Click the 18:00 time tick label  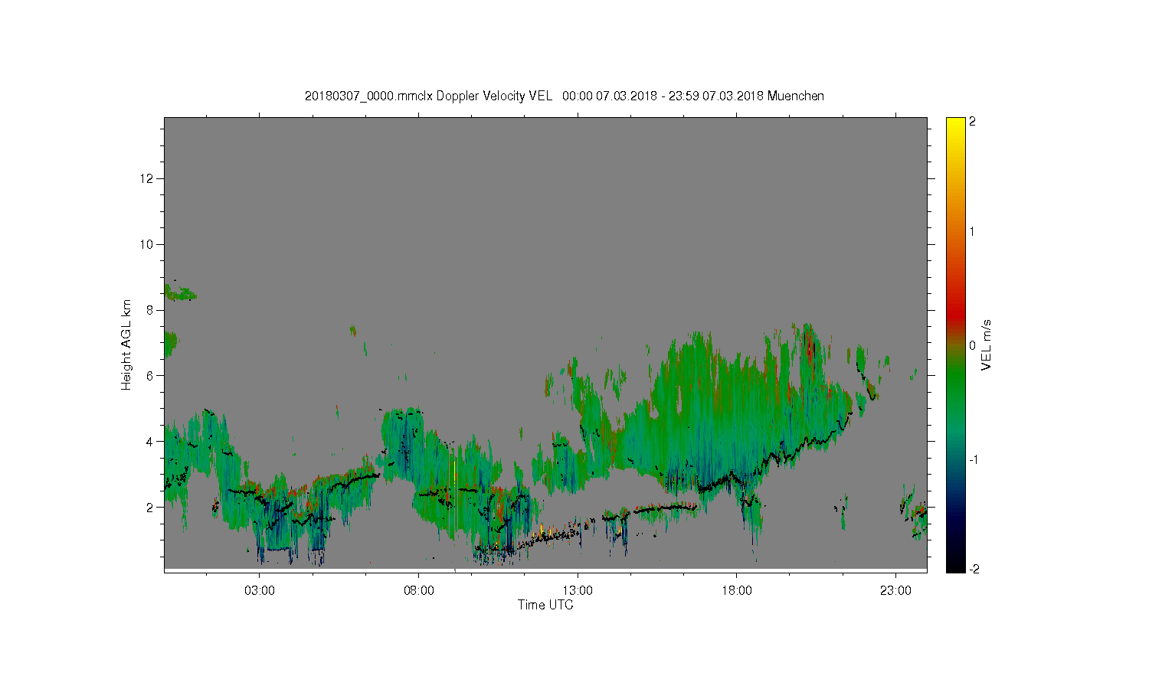(x=737, y=591)
